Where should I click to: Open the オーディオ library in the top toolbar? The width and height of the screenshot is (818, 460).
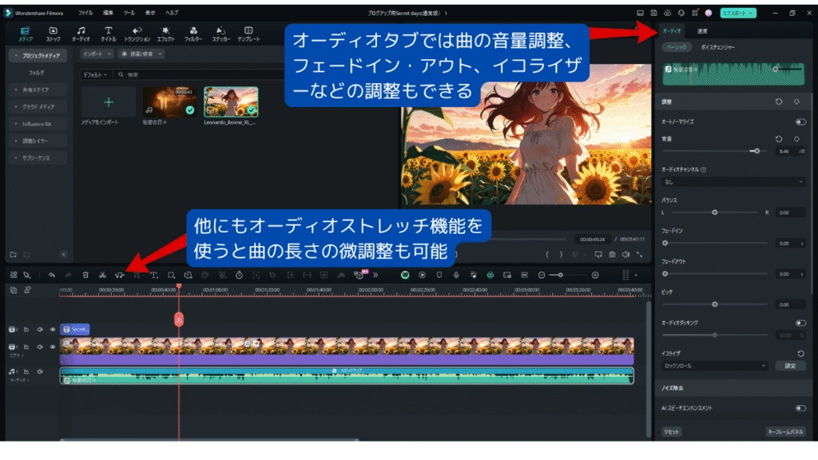tap(81, 34)
